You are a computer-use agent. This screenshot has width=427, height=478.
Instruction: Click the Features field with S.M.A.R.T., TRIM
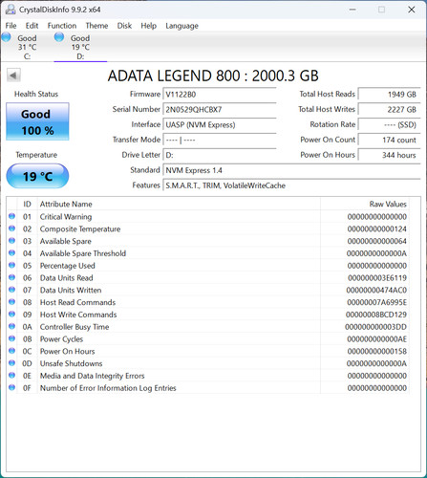[x=291, y=185]
